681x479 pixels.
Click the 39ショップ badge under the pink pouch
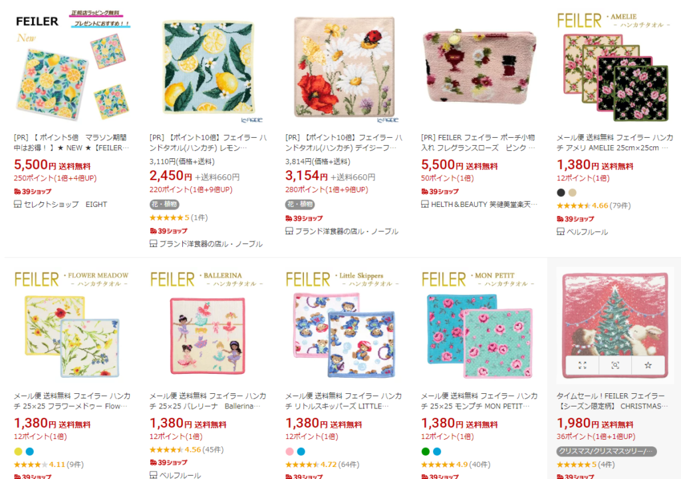click(439, 192)
